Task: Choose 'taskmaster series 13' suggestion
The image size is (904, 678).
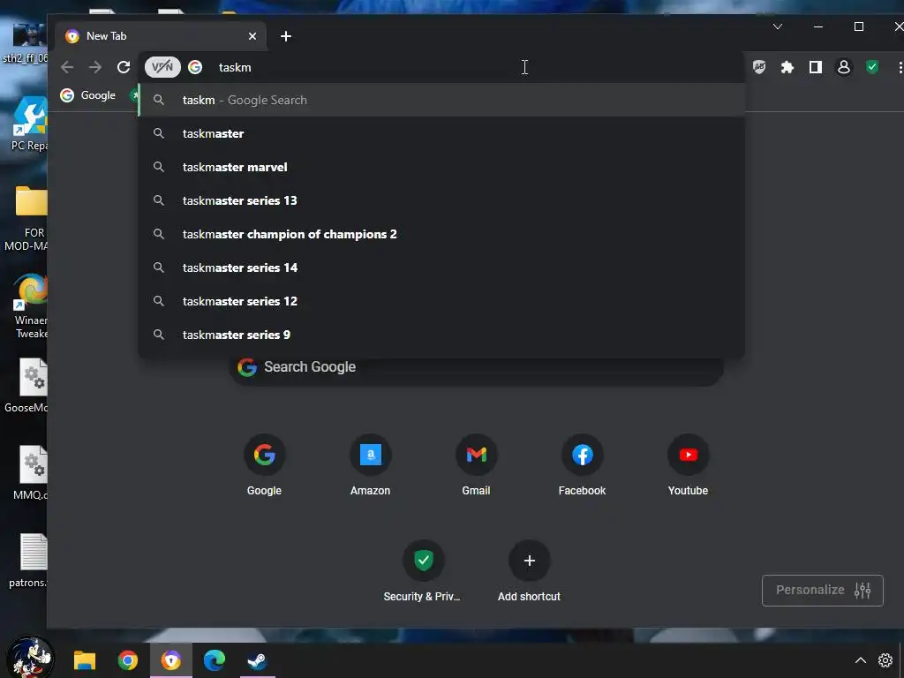Action: click(x=441, y=200)
